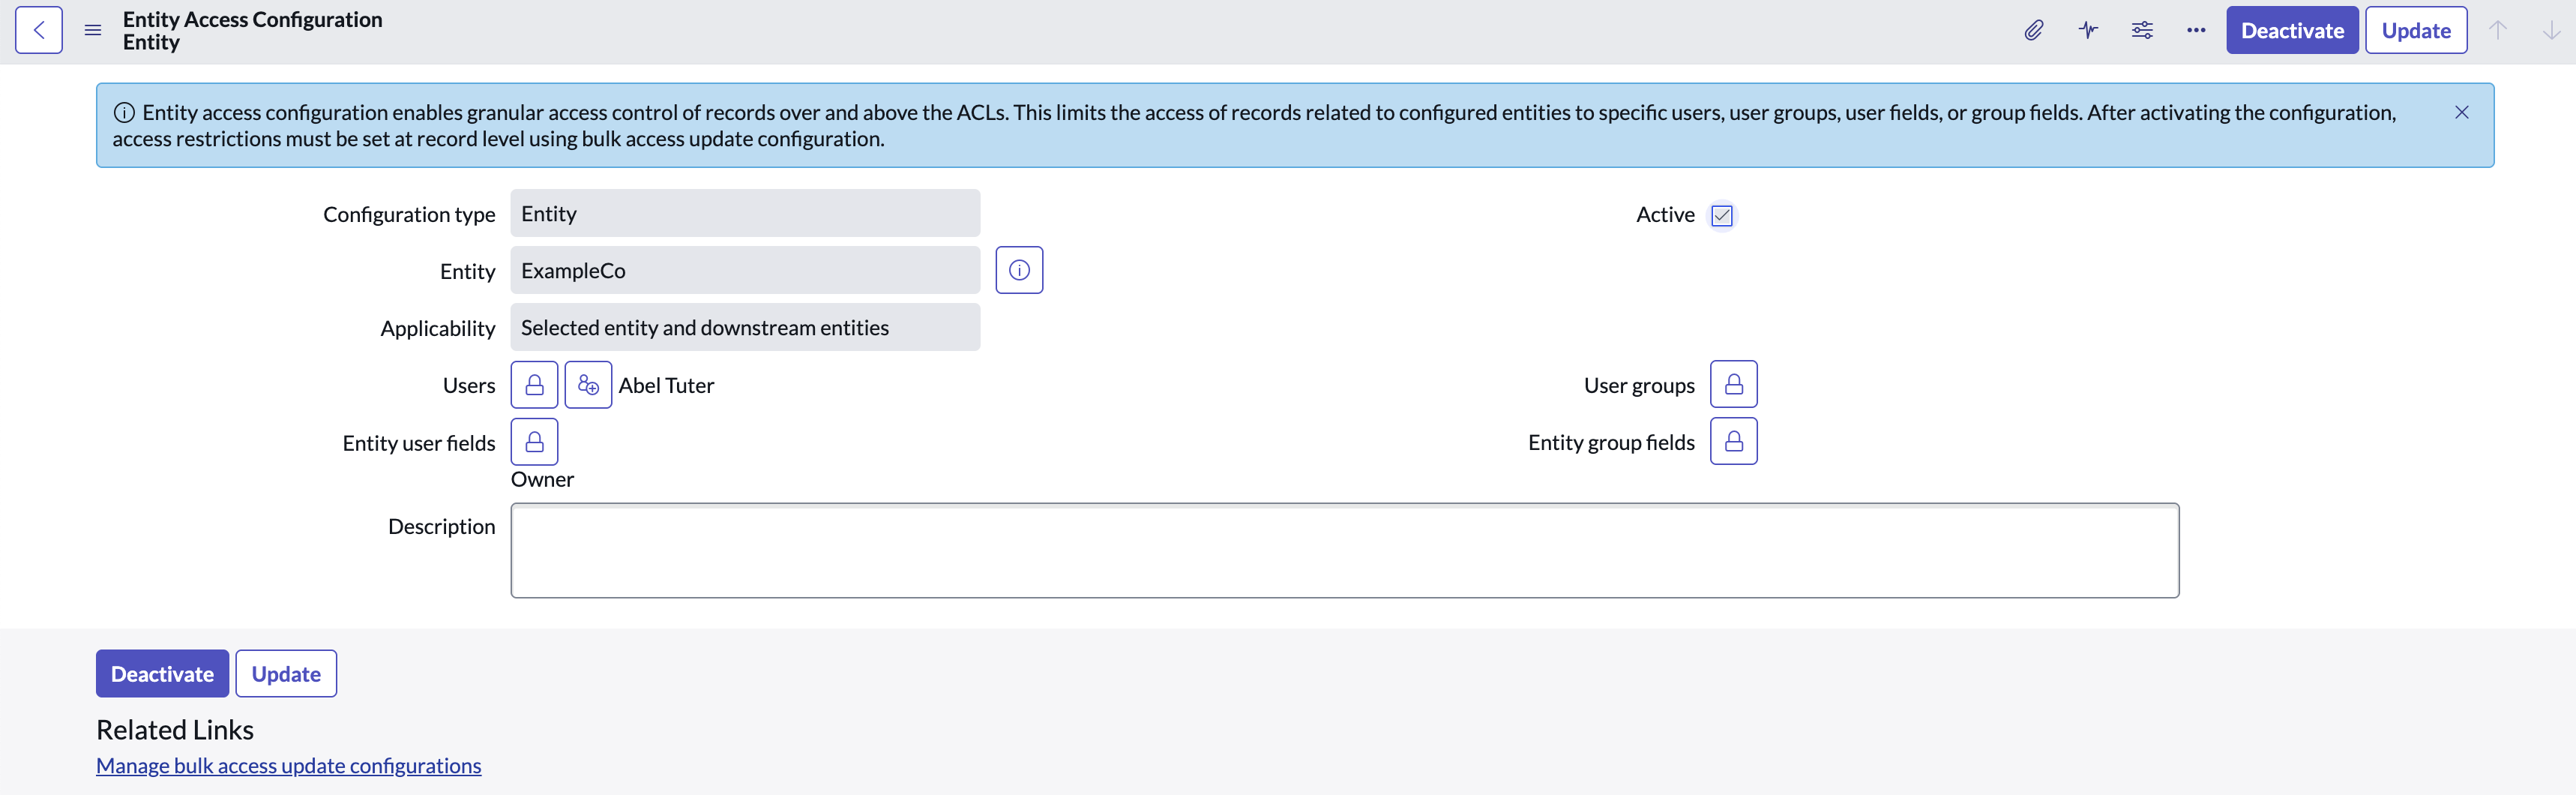Dismiss the blue info banner
2576x795 pixels.
(x=2462, y=112)
